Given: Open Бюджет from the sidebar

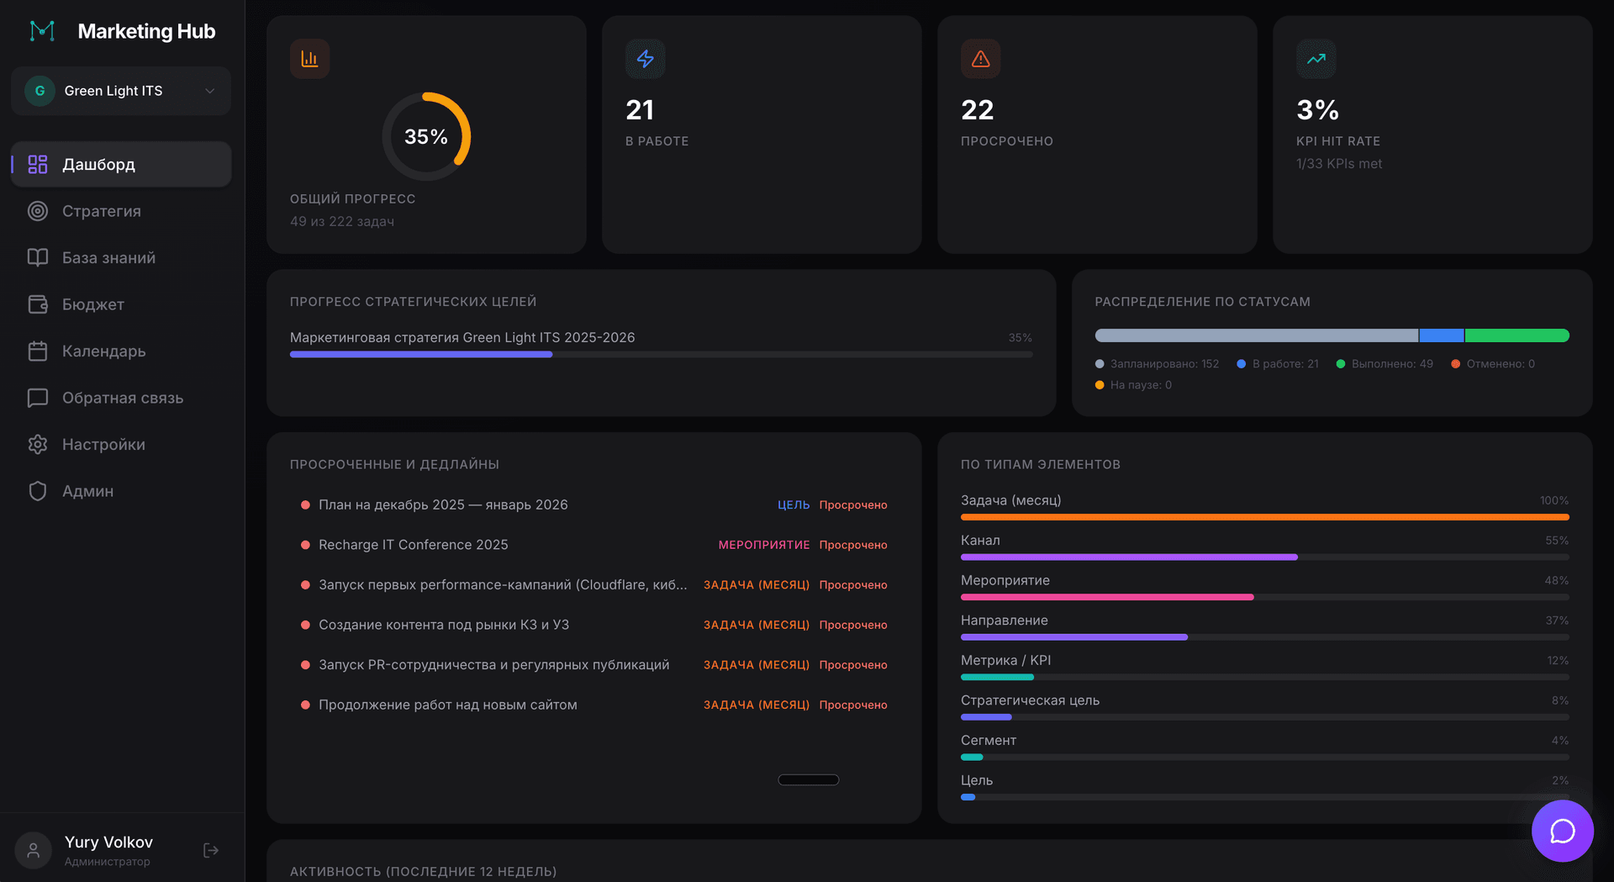Looking at the screenshot, I should pos(93,304).
